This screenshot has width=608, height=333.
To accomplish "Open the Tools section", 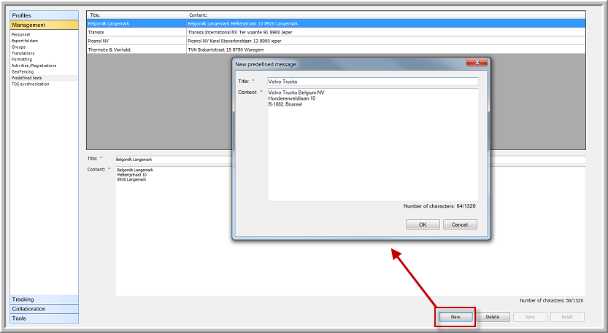I will [x=44, y=318].
